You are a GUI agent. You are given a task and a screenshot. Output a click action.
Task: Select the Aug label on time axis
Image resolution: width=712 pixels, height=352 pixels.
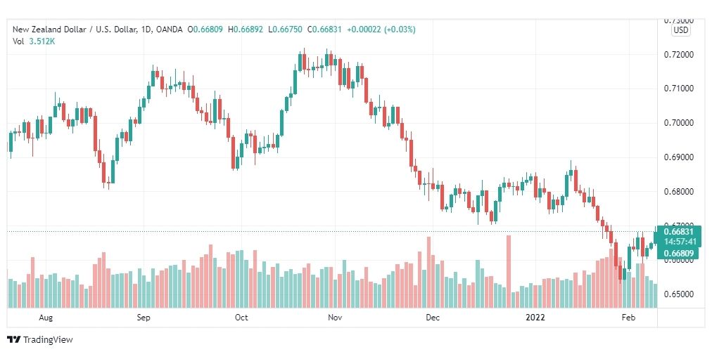(46, 318)
